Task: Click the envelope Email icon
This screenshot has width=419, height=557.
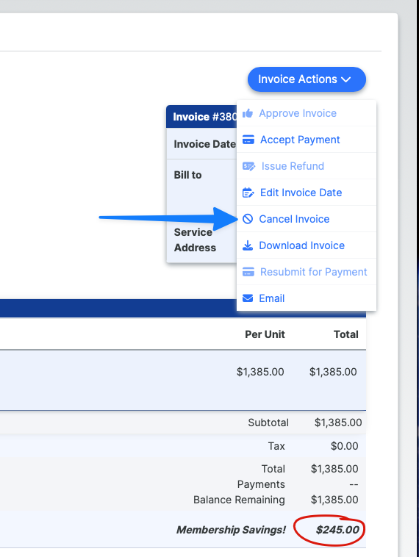Action: click(248, 298)
